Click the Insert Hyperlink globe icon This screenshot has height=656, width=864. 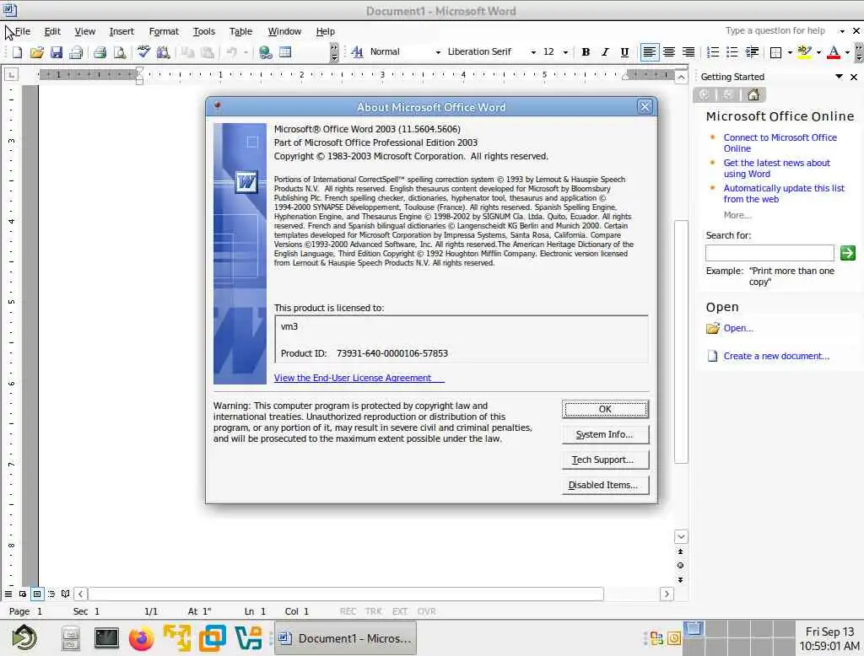click(x=266, y=52)
